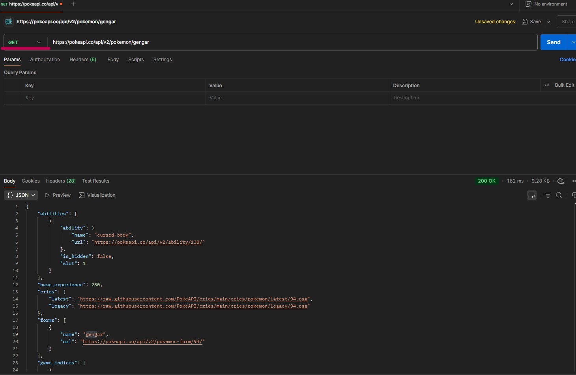Click the Unsaved changes label
The width and height of the screenshot is (576, 375).
click(x=495, y=22)
